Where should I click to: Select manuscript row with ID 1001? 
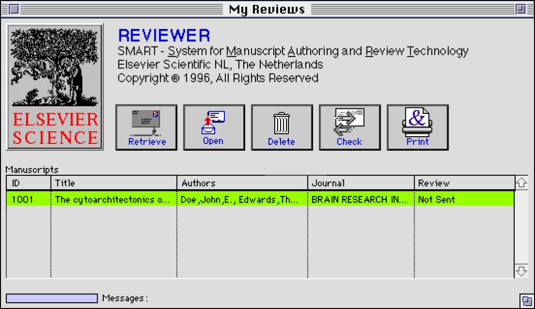click(28, 199)
